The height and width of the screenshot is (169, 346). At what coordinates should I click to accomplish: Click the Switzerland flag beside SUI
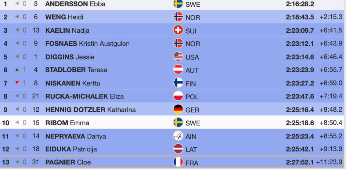178,30
